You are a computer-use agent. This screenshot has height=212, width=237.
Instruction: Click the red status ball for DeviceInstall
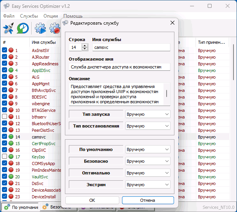(11, 196)
